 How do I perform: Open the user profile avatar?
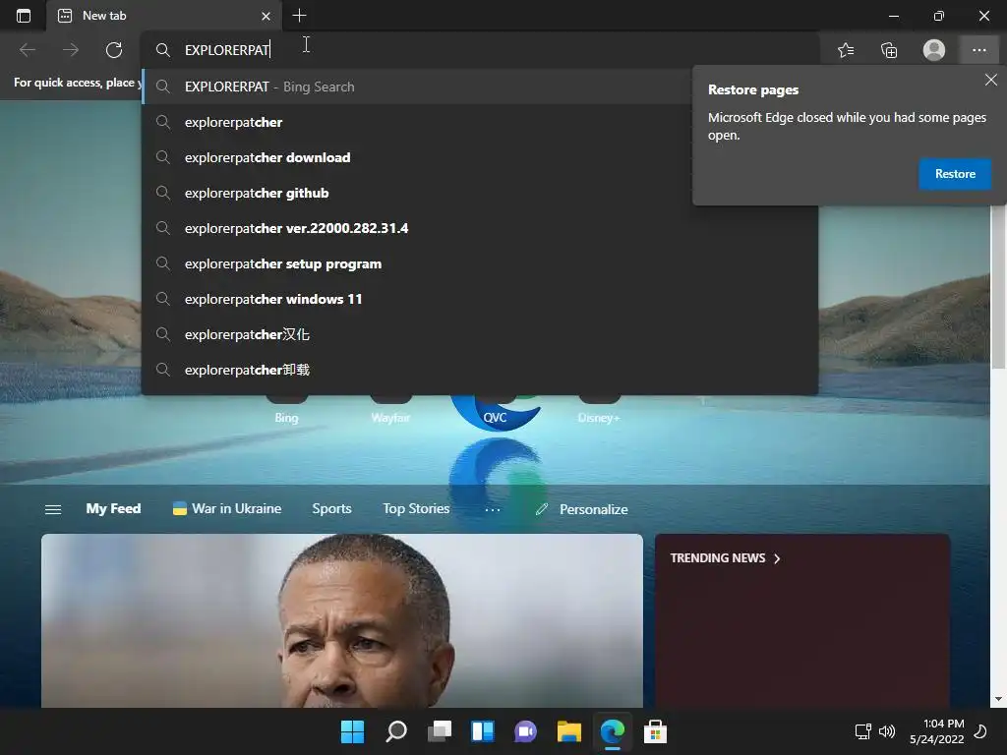934,50
